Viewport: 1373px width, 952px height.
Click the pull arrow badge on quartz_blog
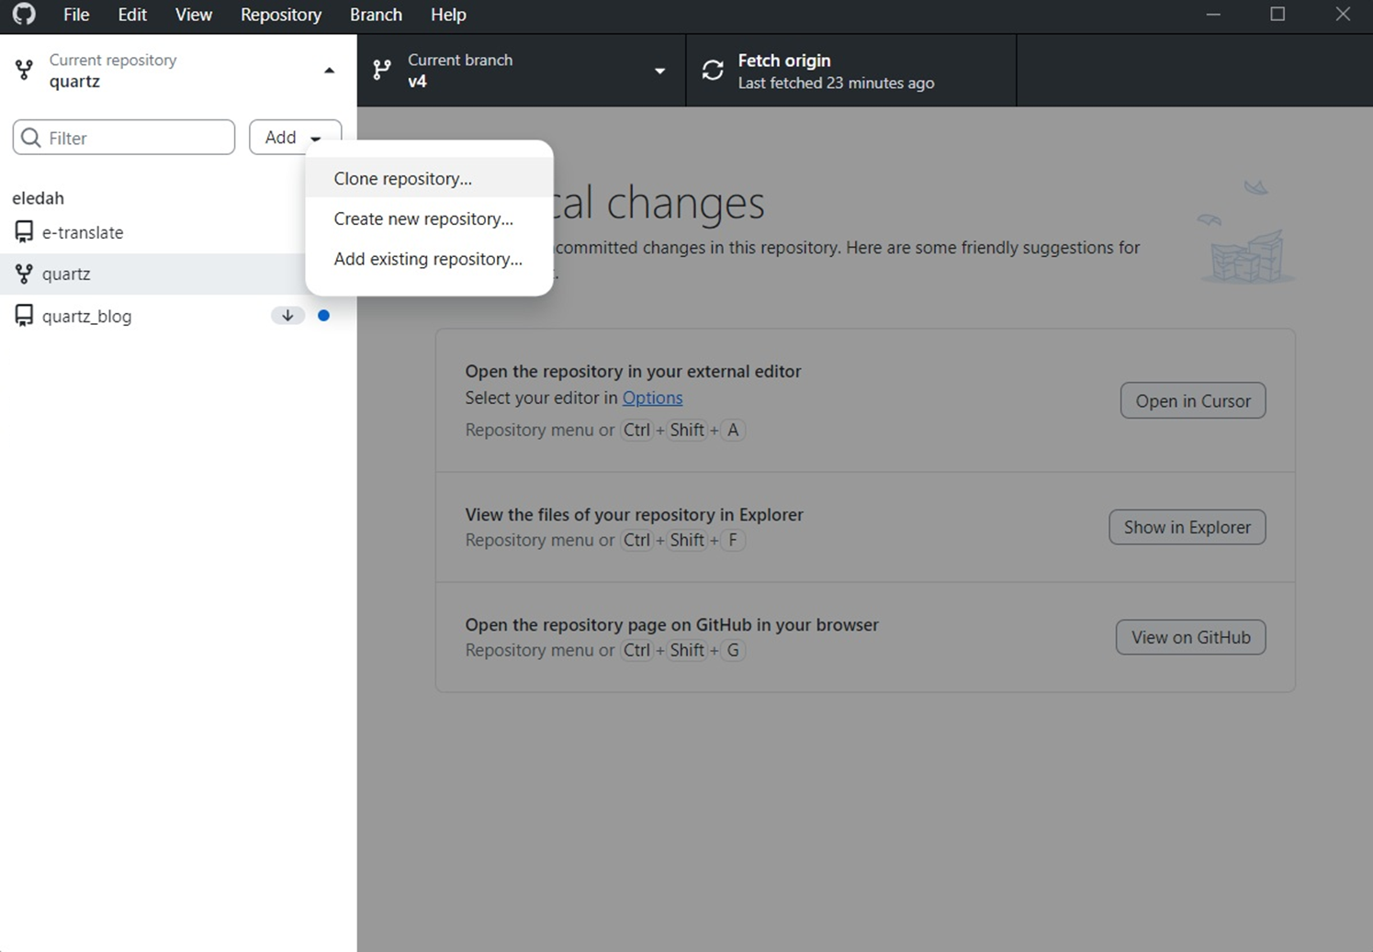(x=287, y=316)
